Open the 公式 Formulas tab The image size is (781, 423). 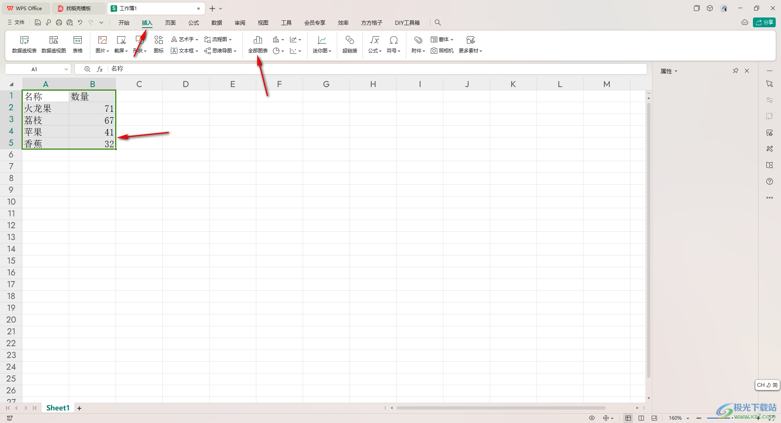coord(194,23)
